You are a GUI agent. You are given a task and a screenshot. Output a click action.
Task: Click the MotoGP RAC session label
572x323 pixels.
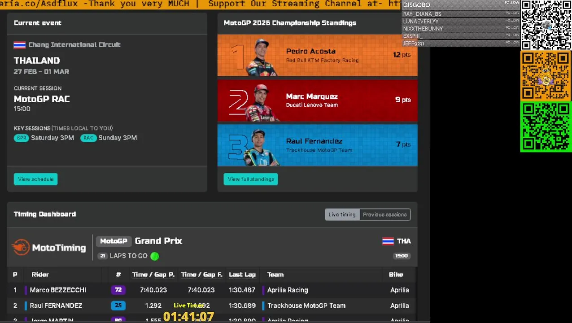[42, 99]
